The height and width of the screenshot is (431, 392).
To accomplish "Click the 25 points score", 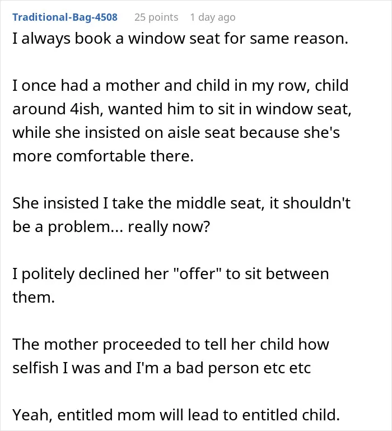I will (156, 17).
